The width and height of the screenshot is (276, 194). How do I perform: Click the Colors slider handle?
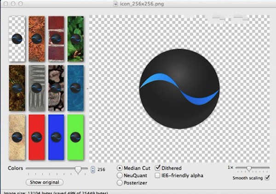click(78, 170)
